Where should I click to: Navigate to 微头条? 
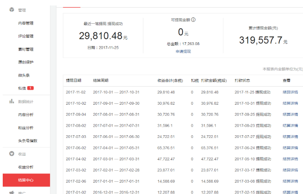coord(24,75)
